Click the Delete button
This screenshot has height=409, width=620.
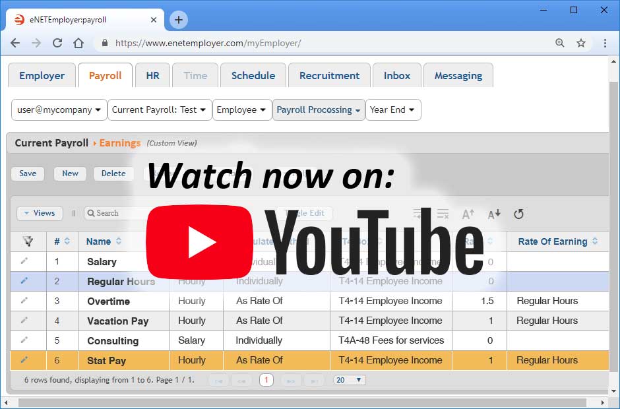(113, 173)
